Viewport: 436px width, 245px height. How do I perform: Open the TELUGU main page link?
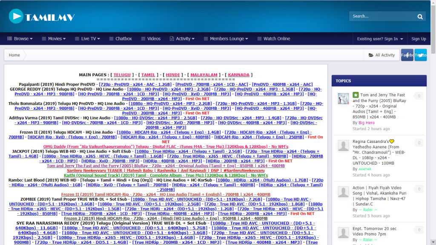point(122,75)
